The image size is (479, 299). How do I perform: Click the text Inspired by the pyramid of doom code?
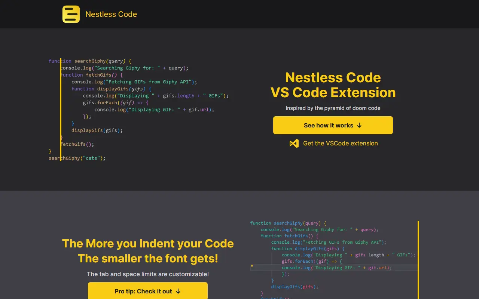333,108
